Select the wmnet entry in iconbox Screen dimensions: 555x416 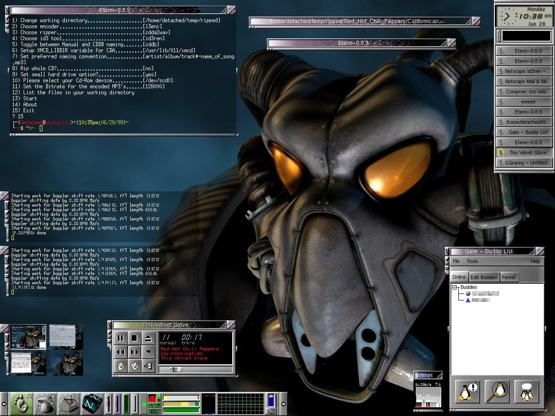(x=524, y=102)
